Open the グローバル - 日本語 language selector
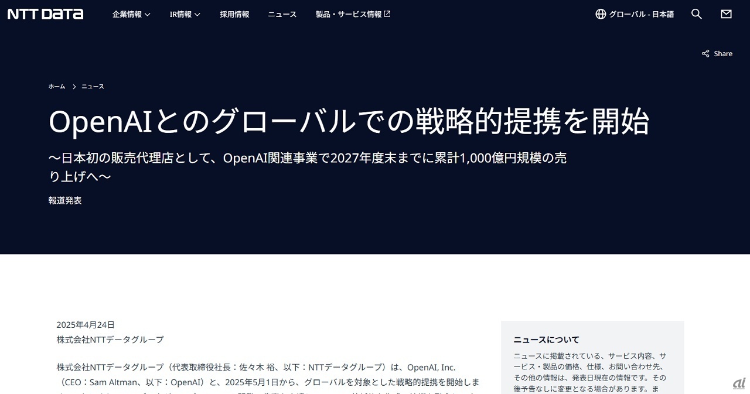Viewport: 750px width, 394px height. tap(635, 14)
